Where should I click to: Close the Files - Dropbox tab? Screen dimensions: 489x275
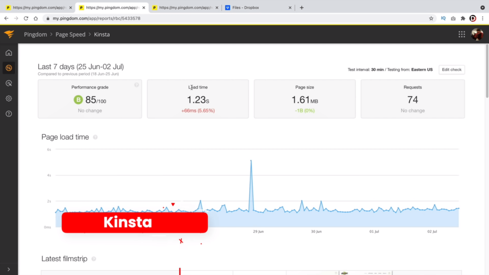290,8
